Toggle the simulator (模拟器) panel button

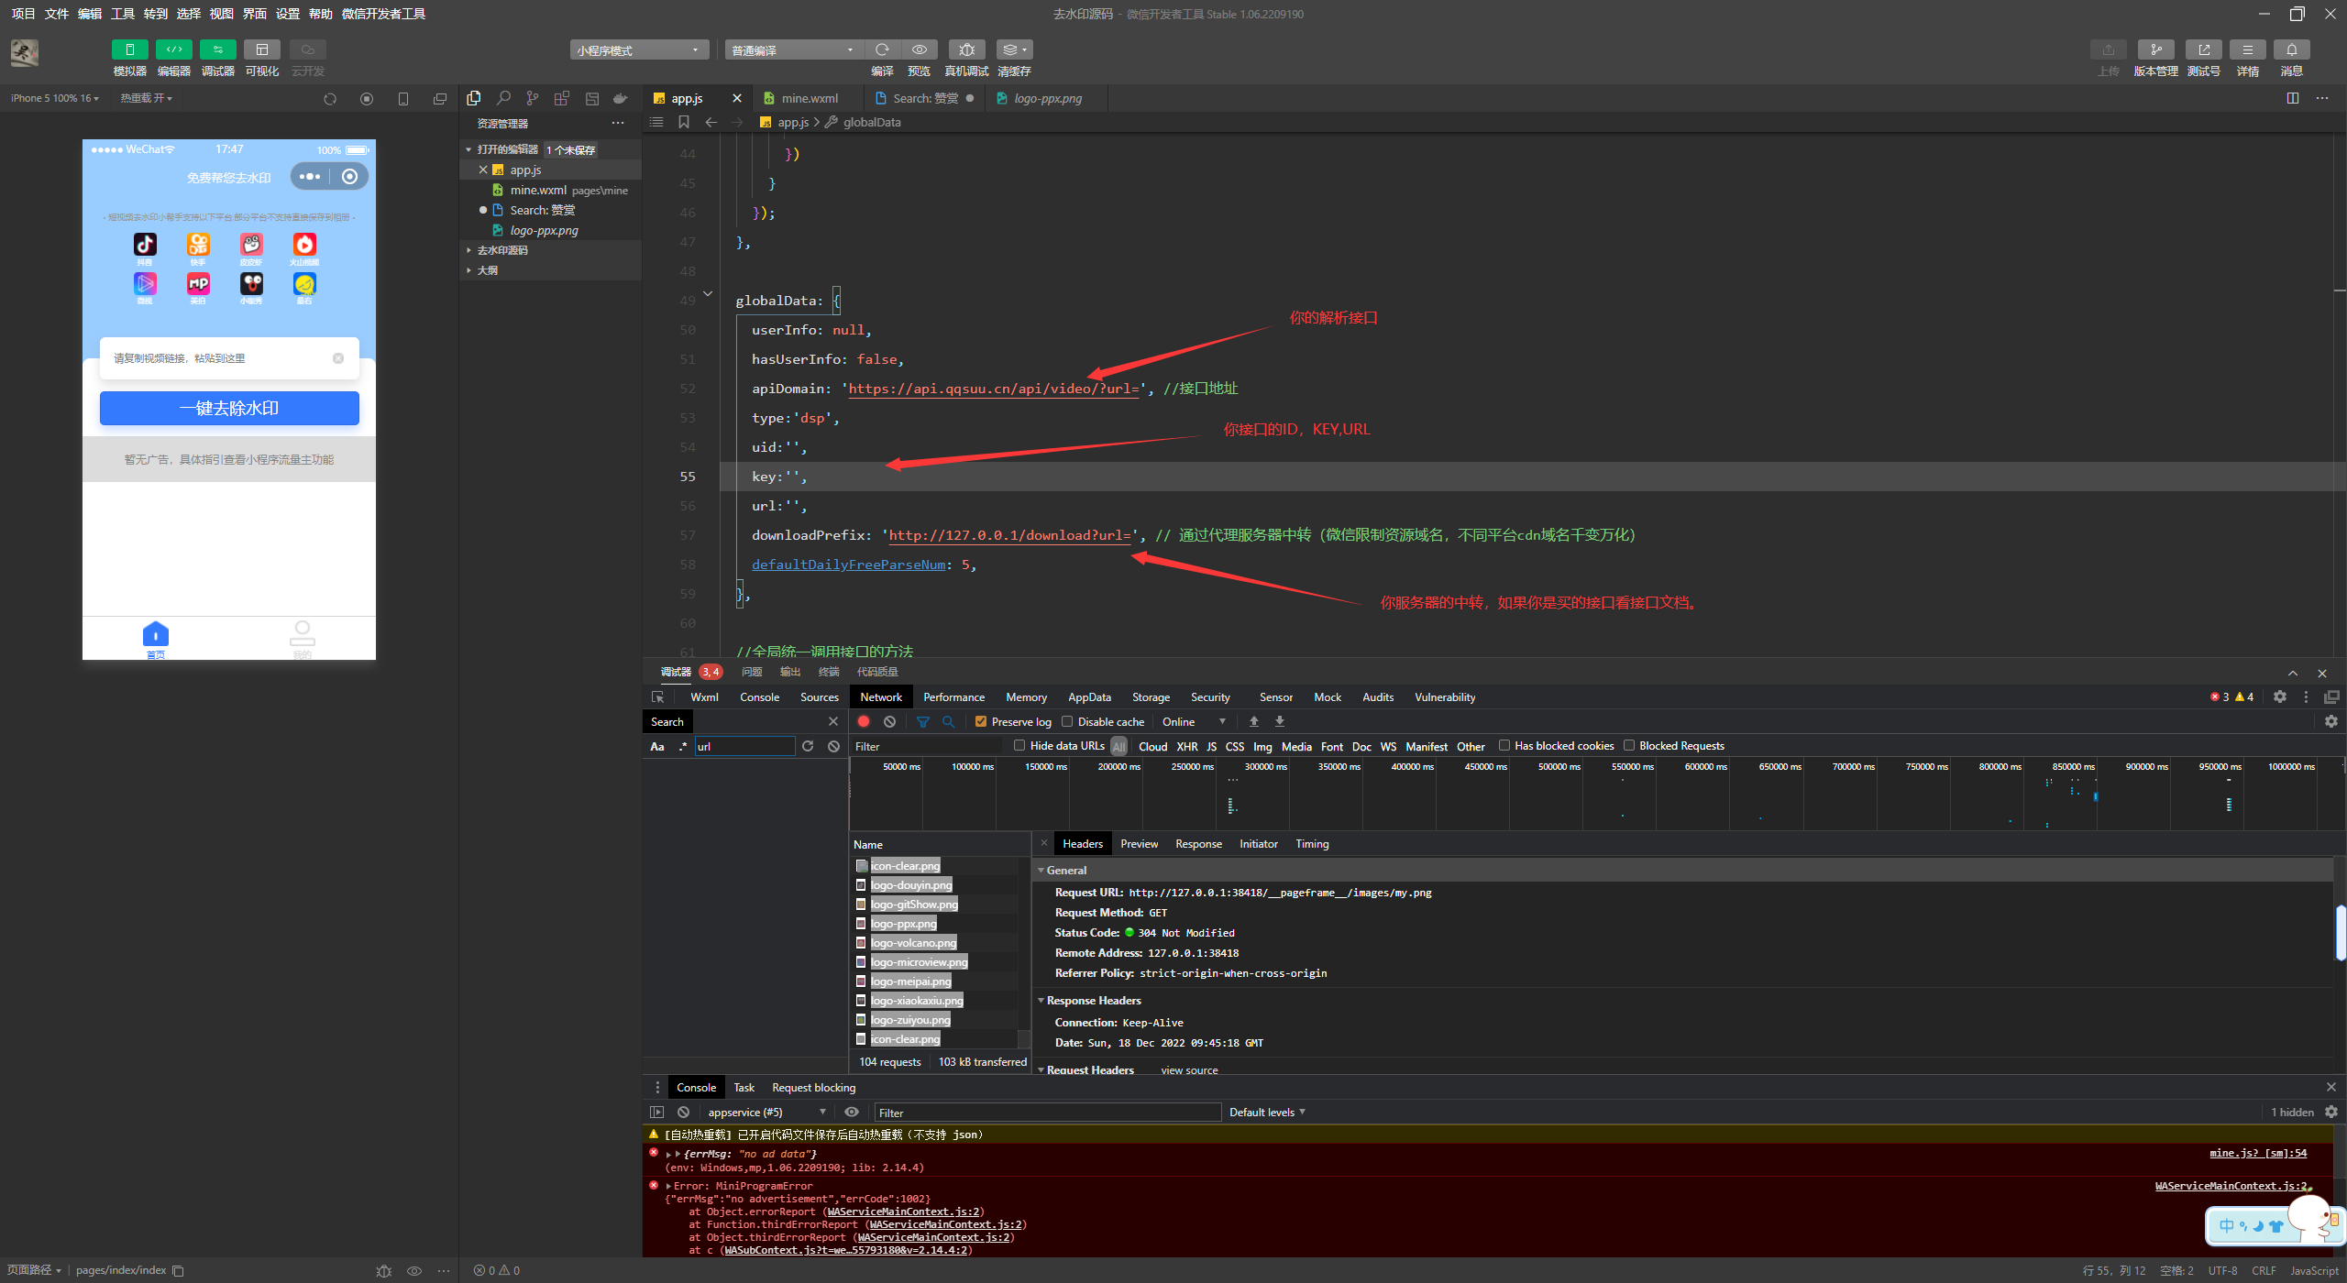pos(129,49)
